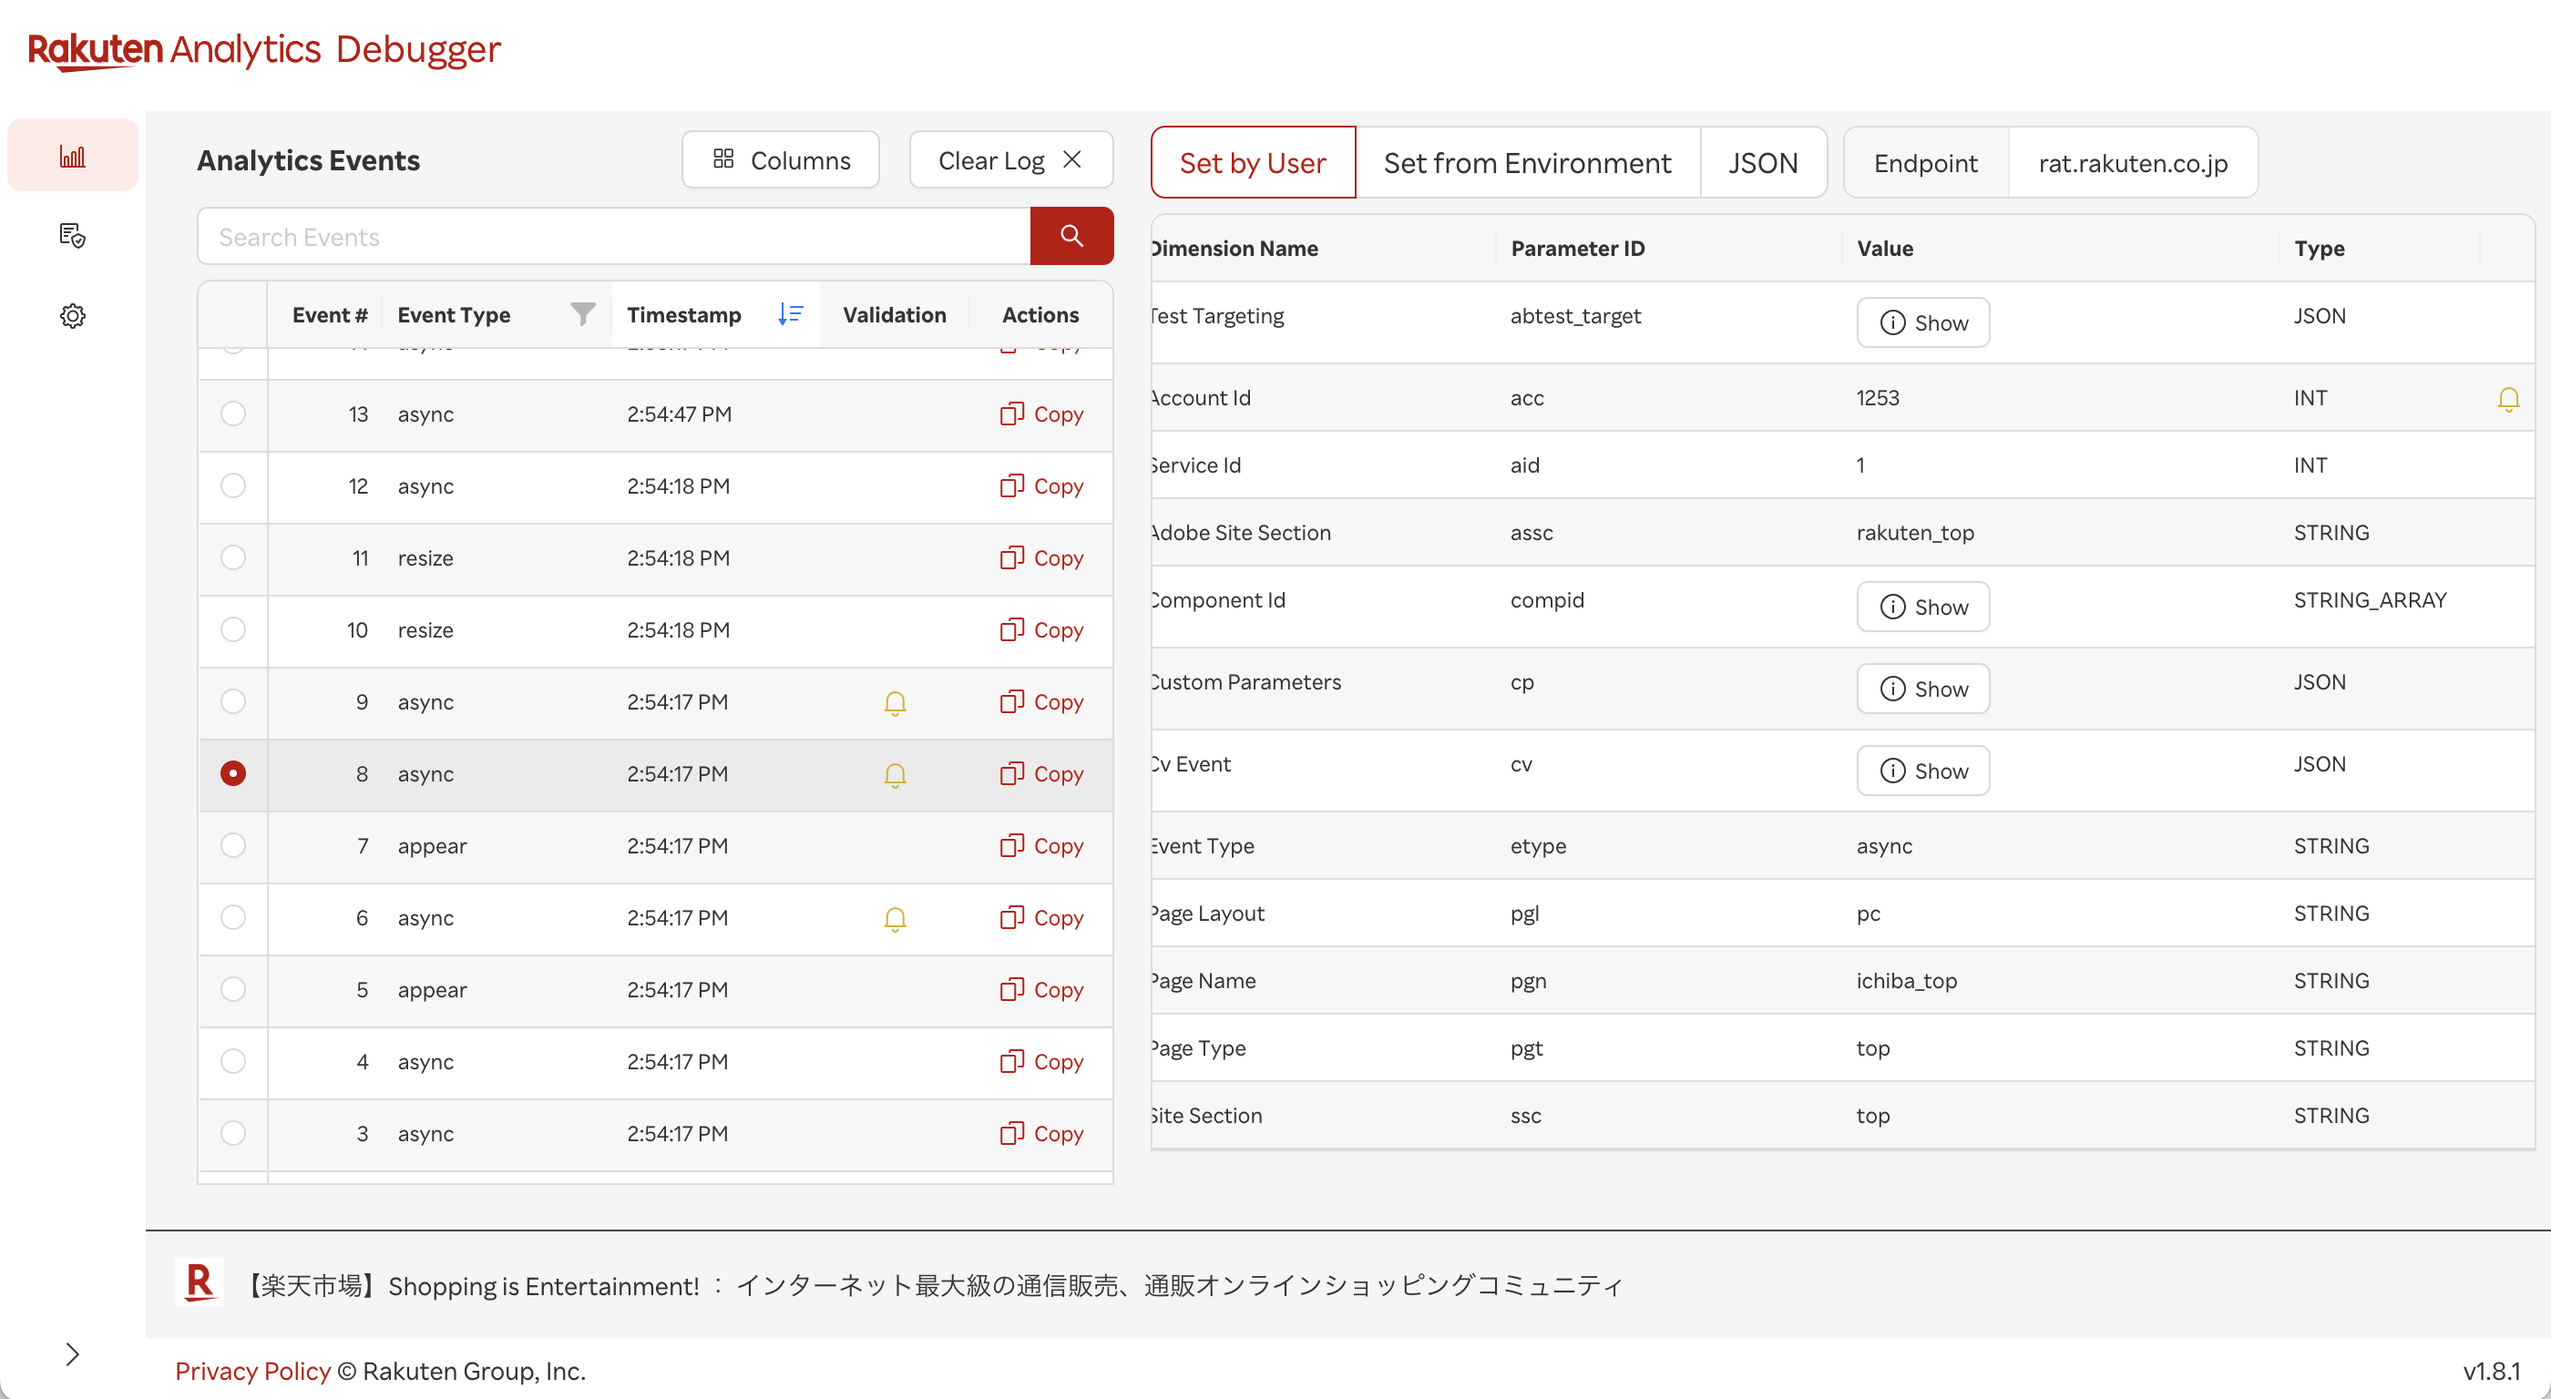Screen dimensions: 2551x1399
Task: Click the warning bell on event 9
Action: point(895,703)
